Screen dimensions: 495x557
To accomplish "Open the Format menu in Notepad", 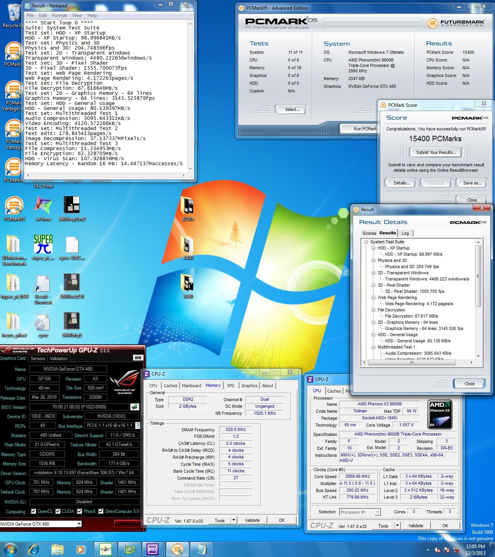I will click(60, 15).
